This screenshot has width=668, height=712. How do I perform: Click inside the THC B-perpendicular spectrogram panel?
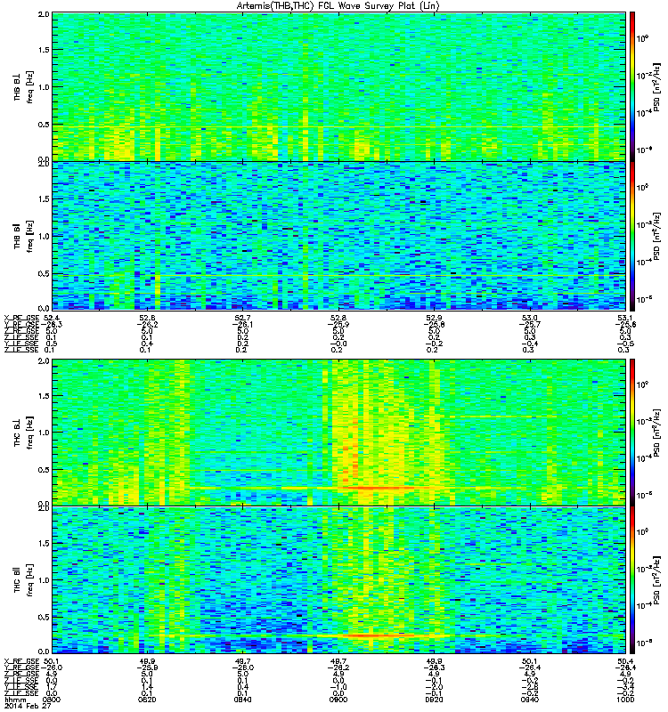338,433
